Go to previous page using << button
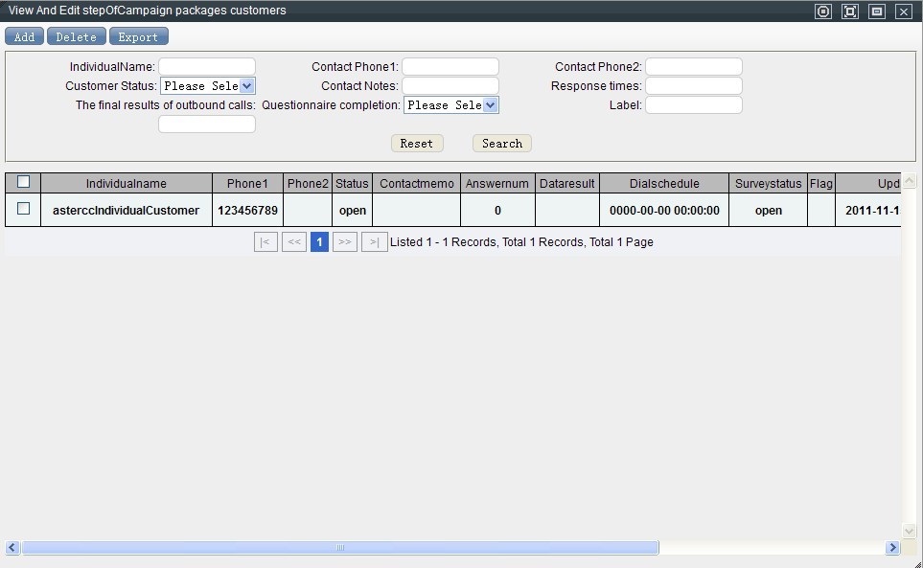This screenshot has width=923, height=568. [294, 242]
